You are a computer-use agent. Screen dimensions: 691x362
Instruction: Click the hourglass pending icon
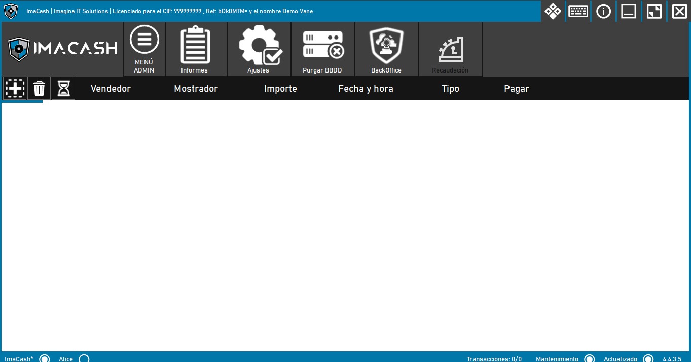(63, 89)
